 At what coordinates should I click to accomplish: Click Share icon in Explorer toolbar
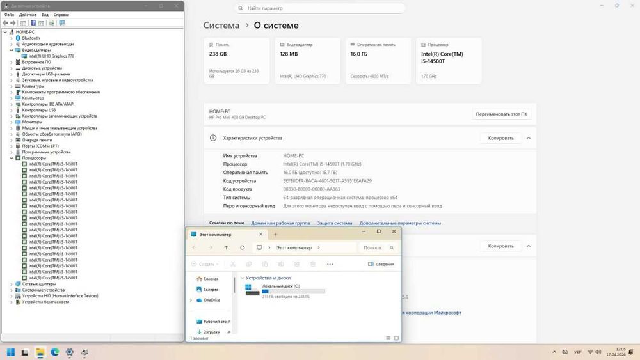click(x=297, y=264)
